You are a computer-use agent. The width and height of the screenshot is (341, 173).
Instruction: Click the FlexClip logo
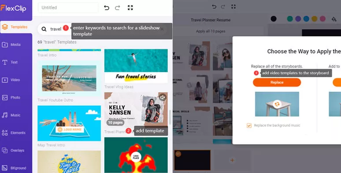tap(14, 8)
